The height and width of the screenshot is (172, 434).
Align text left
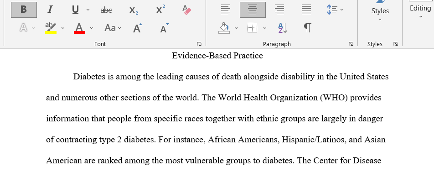point(226,10)
